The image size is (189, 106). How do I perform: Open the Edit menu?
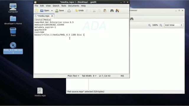(42, 6)
